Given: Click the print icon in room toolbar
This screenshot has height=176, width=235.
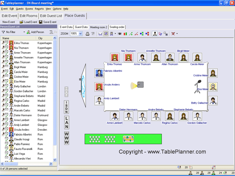Looking at the screenshot, I should tap(87, 34).
